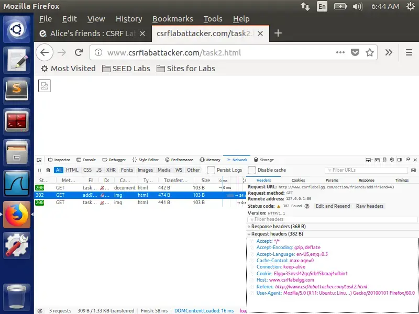
Task: Reload the current page
Action: click(79, 53)
